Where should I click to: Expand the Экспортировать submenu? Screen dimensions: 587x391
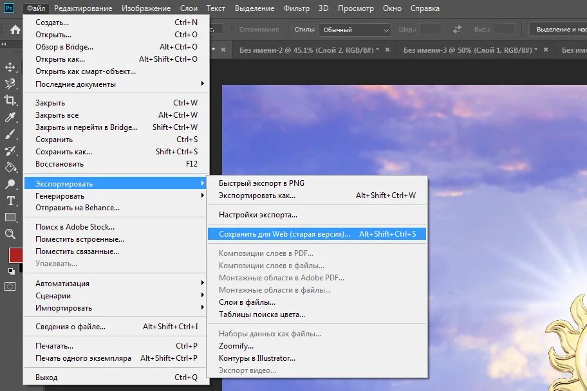[x=116, y=184]
